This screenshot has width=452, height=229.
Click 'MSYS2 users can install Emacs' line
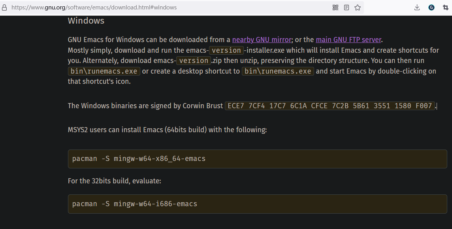tap(167, 130)
